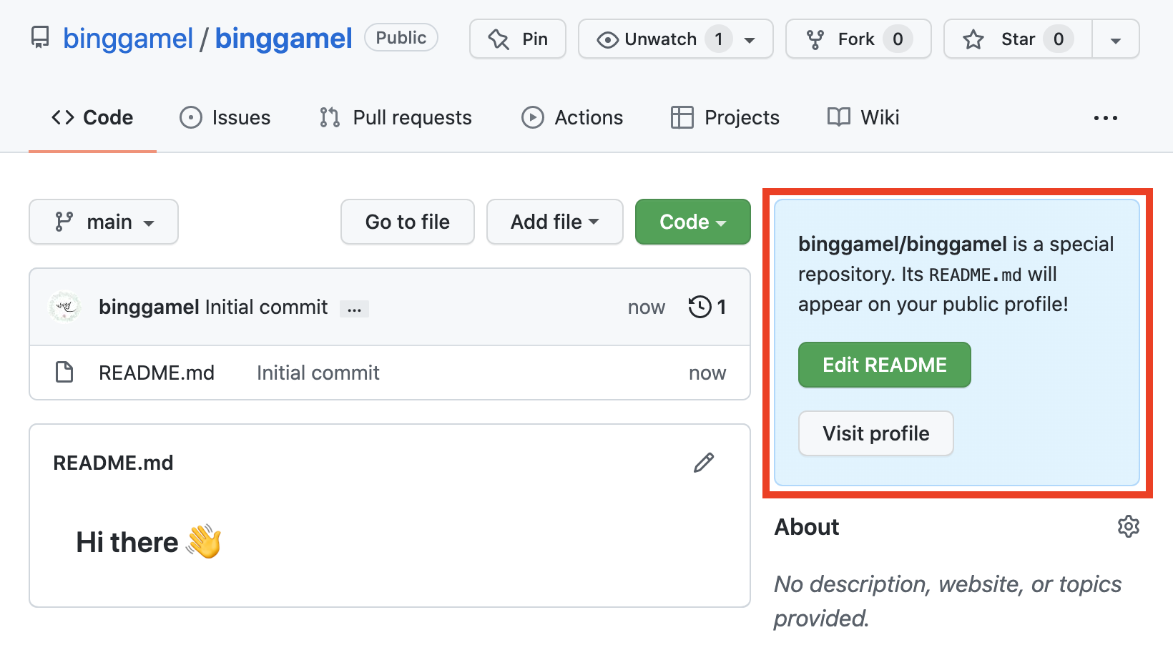
Task: Click the Projects table icon
Action: pos(682,117)
